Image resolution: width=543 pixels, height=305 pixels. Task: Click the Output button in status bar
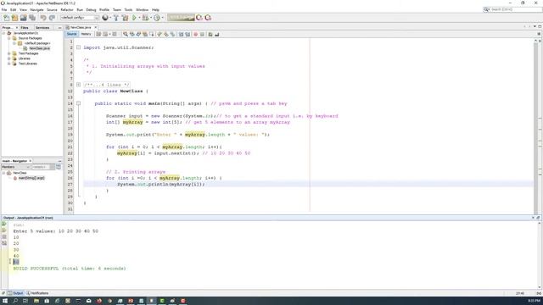[x=15, y=293]
